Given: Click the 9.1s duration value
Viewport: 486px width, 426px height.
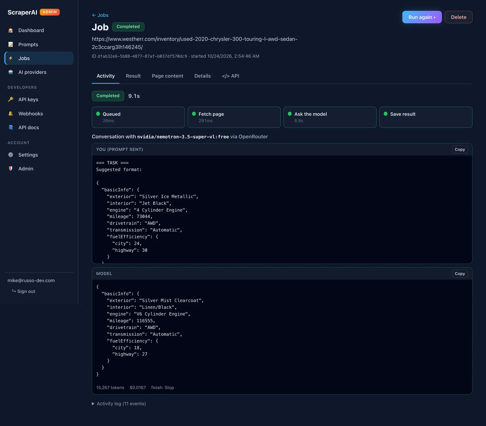Looking at the screenshot, I should [x=134, y=96].
